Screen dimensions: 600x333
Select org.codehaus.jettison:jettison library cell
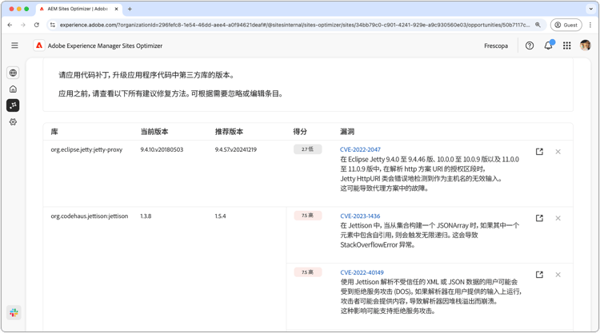(89, 216)
